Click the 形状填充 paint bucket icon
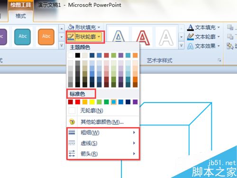This screenshot has width=237, height=178. point(71,28)
